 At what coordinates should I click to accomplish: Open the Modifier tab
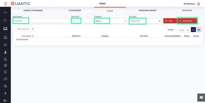(187, 10)
